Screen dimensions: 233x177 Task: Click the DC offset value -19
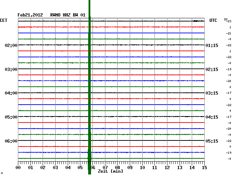pos(229,153)
